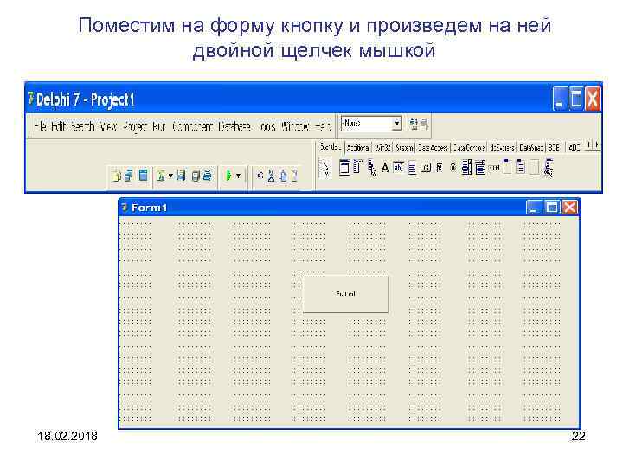Switch to the ADO palette tab

(x=574, y=148)
